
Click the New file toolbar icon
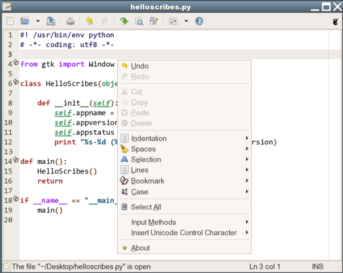click(x=10, y=21)
